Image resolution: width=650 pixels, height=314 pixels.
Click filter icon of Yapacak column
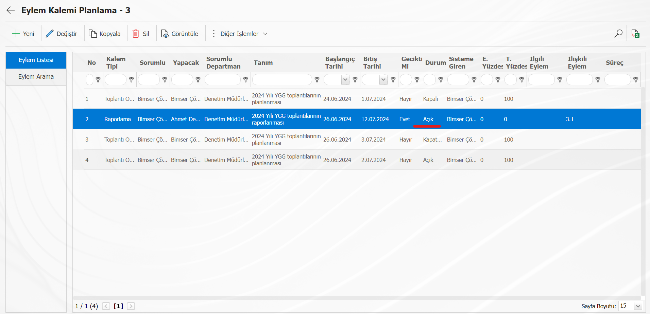coord(198,79)
